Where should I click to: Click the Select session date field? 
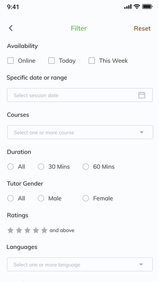[x=80, y=95]
